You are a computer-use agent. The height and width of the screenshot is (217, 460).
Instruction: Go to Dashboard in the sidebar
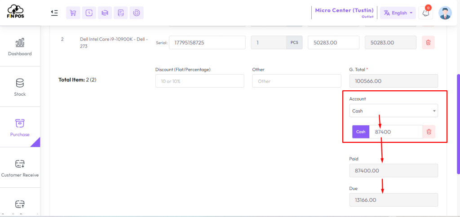point(20,46)
